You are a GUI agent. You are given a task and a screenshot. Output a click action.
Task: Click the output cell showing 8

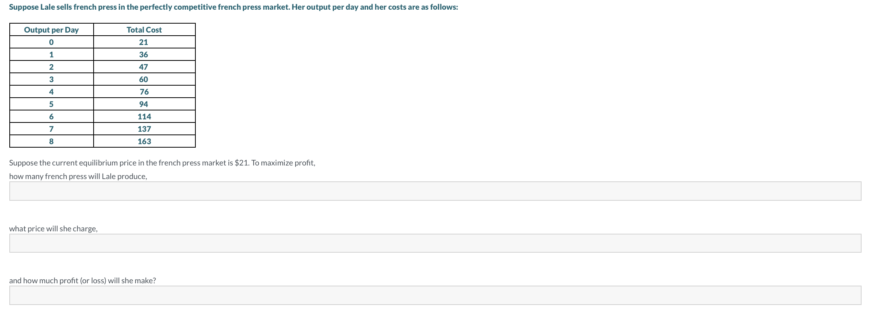(x=52, y=141)
